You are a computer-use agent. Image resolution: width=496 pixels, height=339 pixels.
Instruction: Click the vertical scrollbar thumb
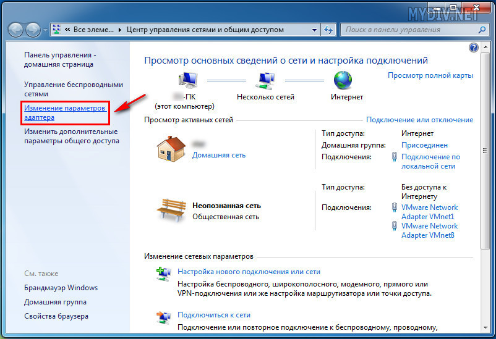(x=485, y=151)
